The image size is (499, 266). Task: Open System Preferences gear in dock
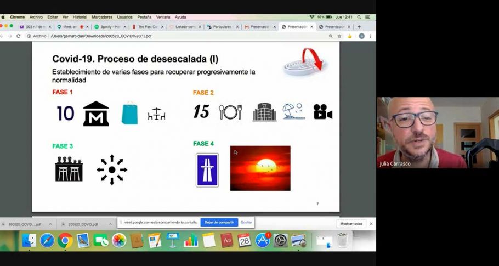coord(281,240)
